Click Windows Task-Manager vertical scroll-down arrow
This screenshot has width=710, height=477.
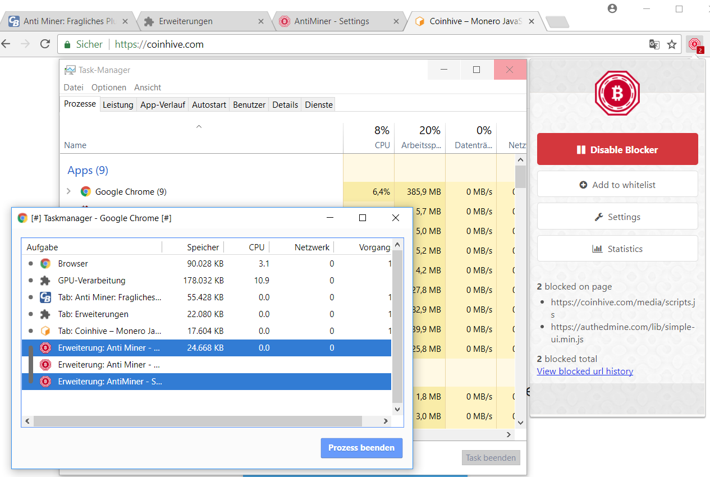(520, 423)
